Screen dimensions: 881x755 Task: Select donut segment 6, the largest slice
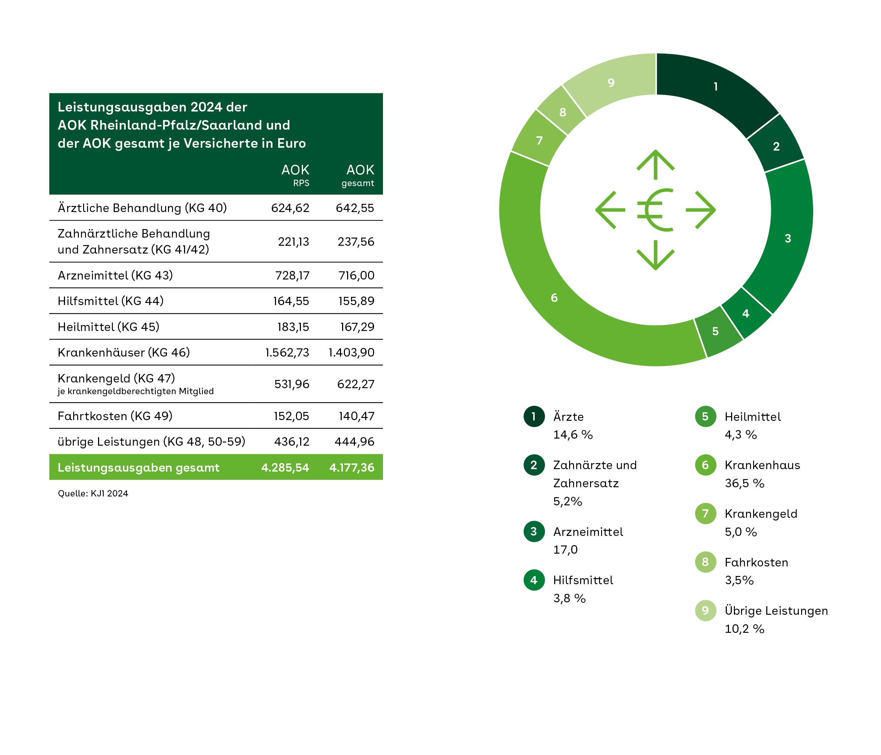click(554, 298)
